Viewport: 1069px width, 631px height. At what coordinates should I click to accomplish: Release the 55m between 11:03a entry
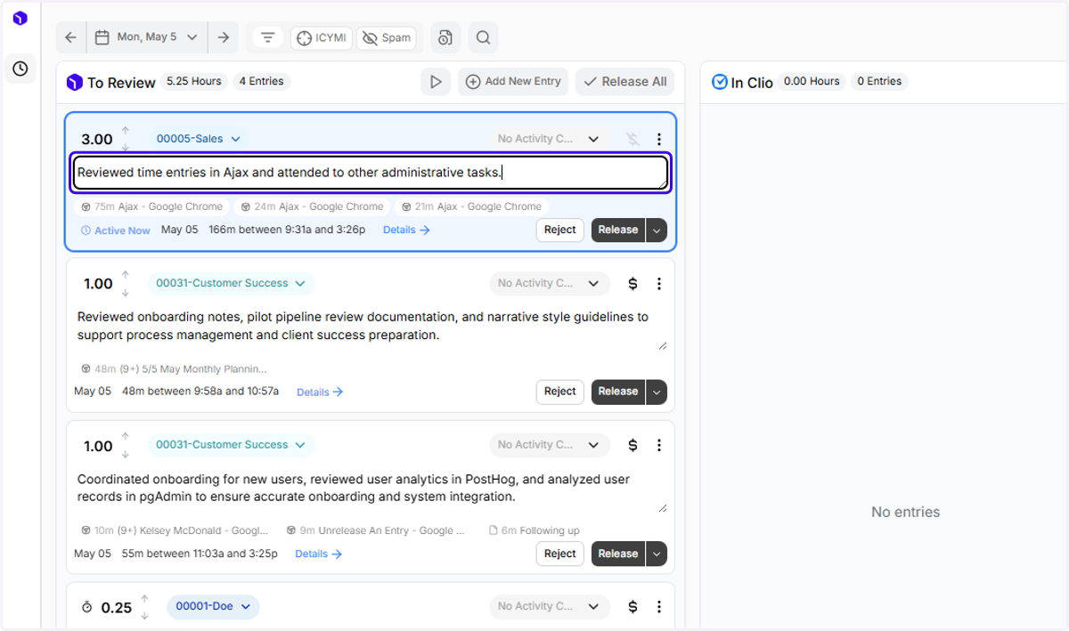coord(618,554)
